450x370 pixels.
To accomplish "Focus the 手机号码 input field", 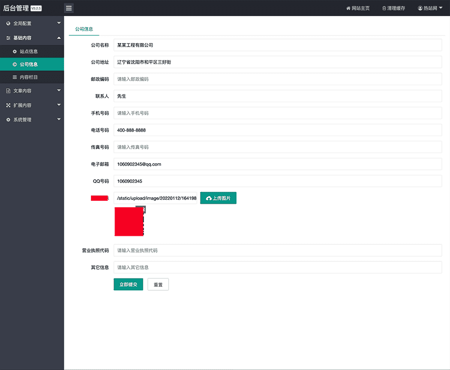I will (x=277, y=113).
